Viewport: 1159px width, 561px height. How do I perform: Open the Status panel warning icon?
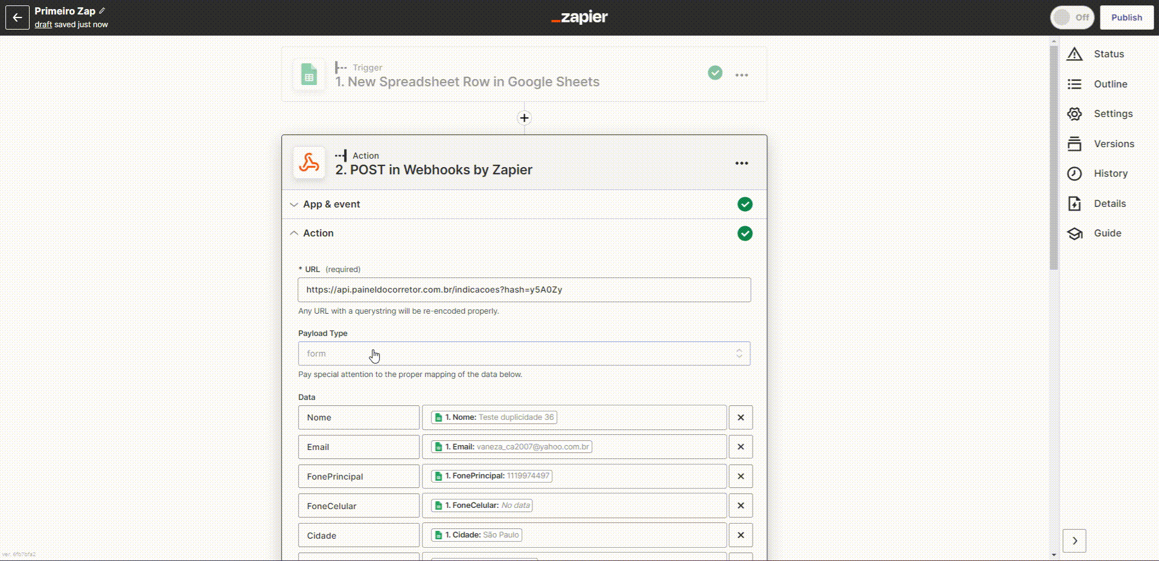[1074, 54]
